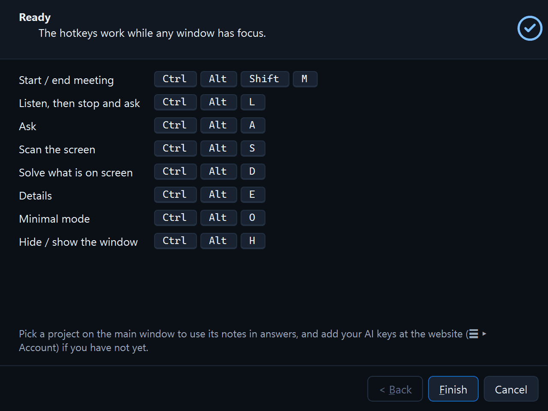Screen dimensions: 548x411
Task: Select the S key for Scan the screen
Action: 253,149
